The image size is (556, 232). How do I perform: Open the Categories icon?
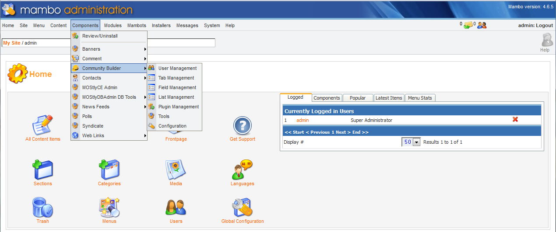click(x=109, y=170)
